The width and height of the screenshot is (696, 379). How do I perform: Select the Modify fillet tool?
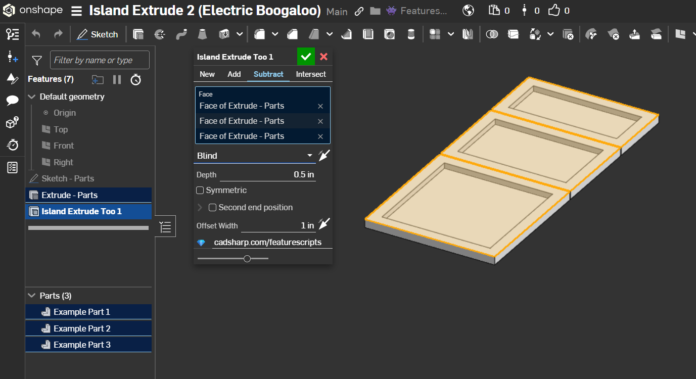[591, 34]
